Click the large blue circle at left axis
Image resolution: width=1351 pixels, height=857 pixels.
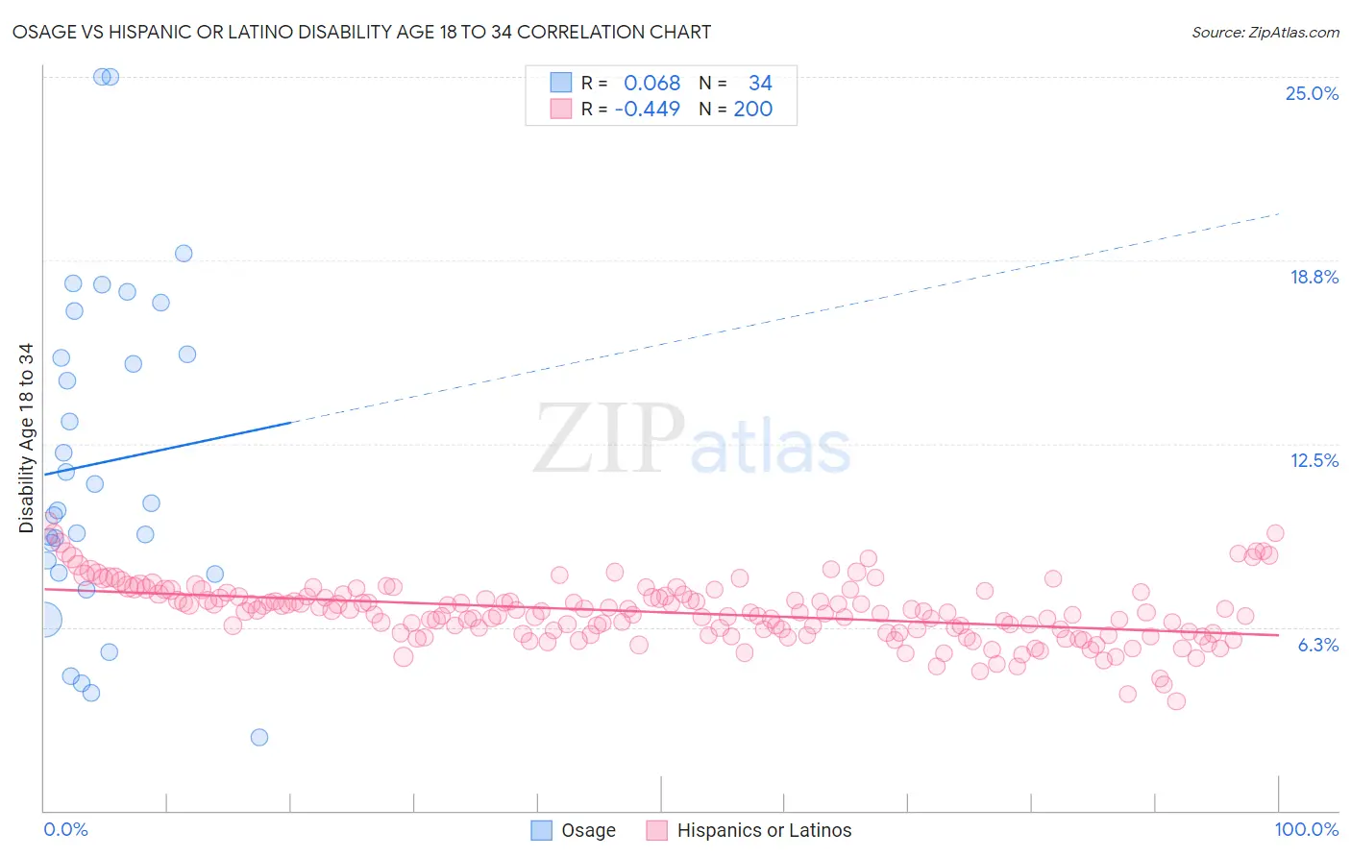pos(43,620)
